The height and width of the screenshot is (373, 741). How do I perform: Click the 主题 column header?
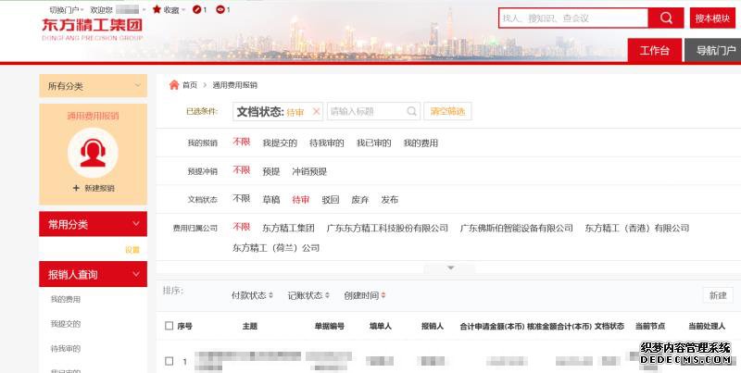click(x=250, y=326)
